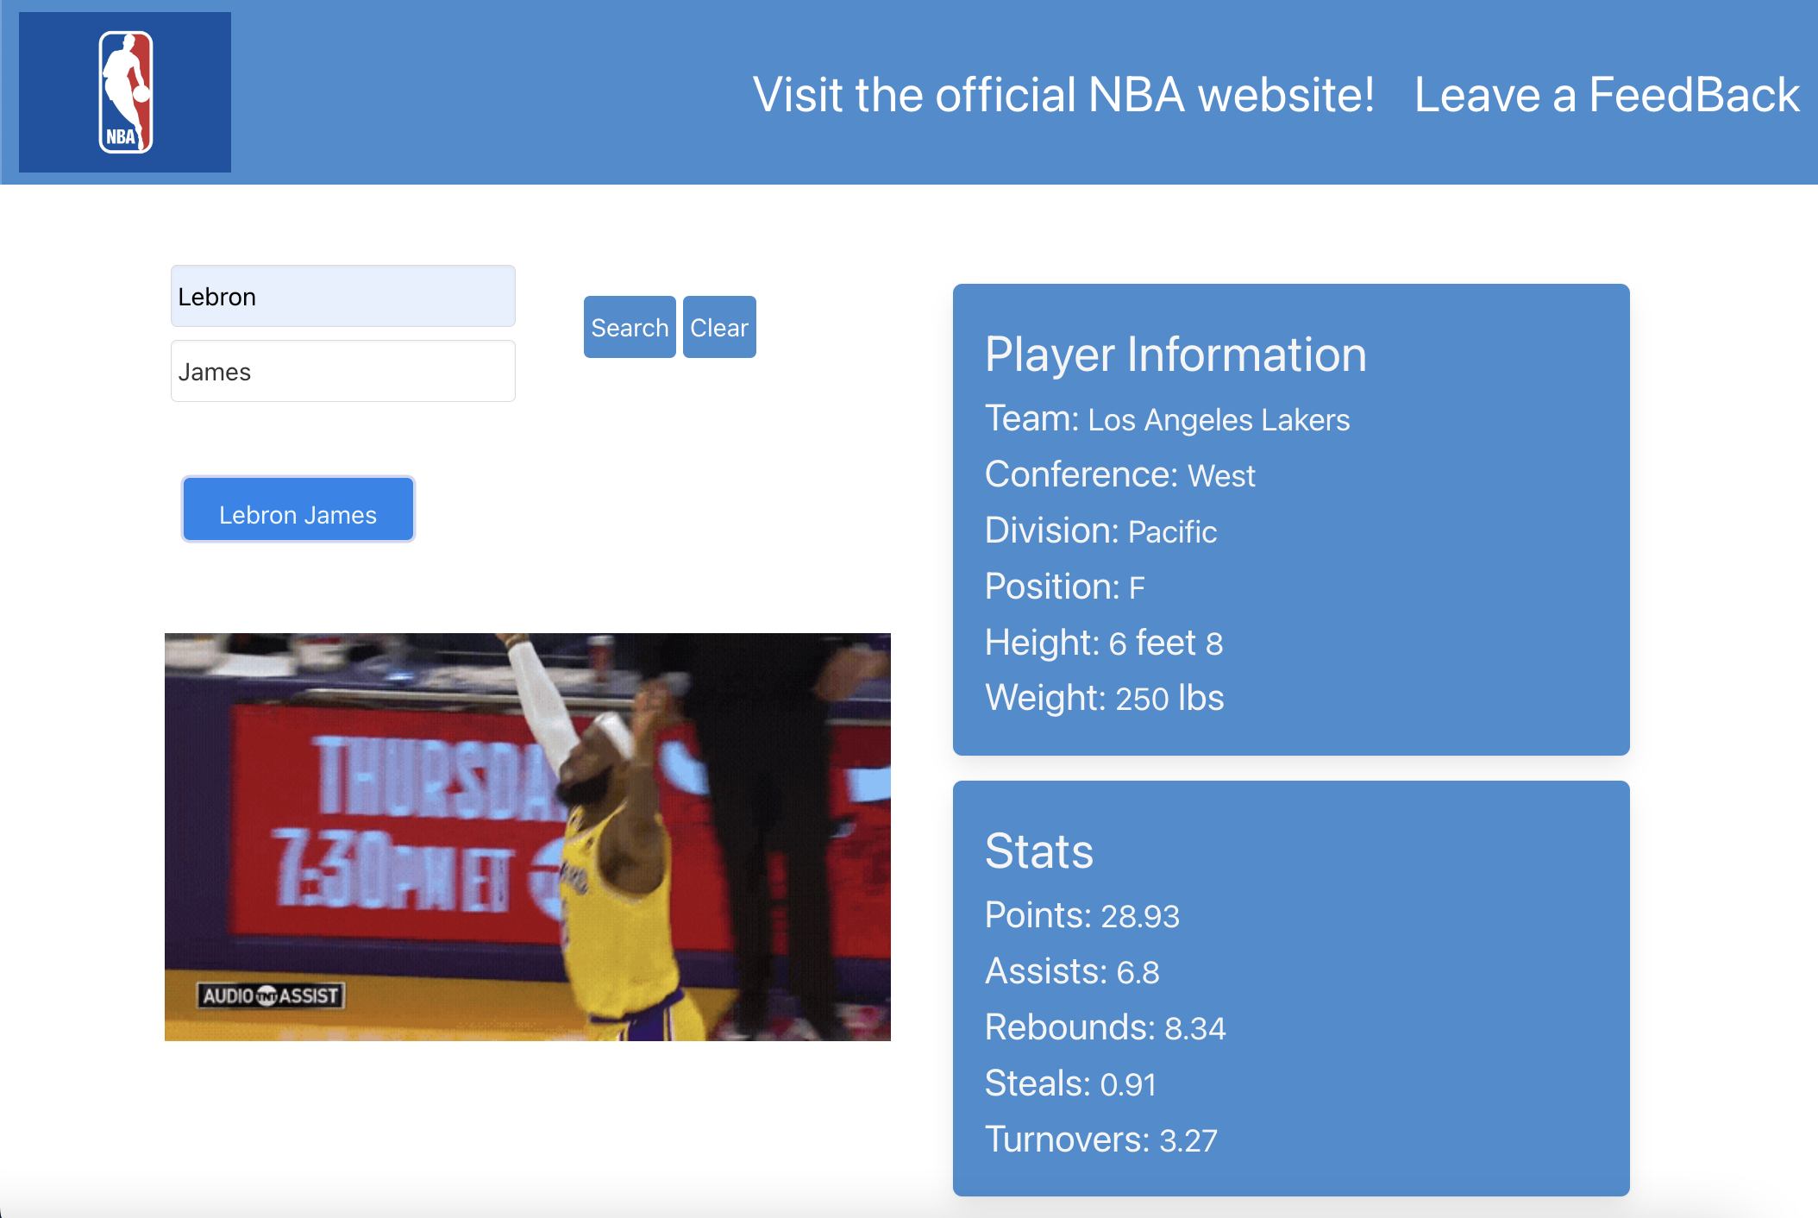
Task: Click the 'Team: Los Angeles Lakers' text
Action: click(x=1167, y=419)
